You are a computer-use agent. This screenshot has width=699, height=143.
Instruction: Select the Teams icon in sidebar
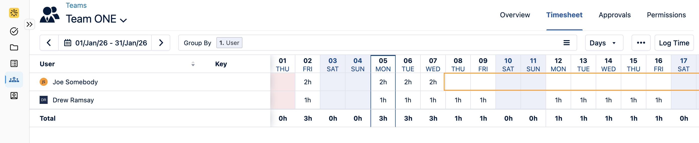[14, 80]
